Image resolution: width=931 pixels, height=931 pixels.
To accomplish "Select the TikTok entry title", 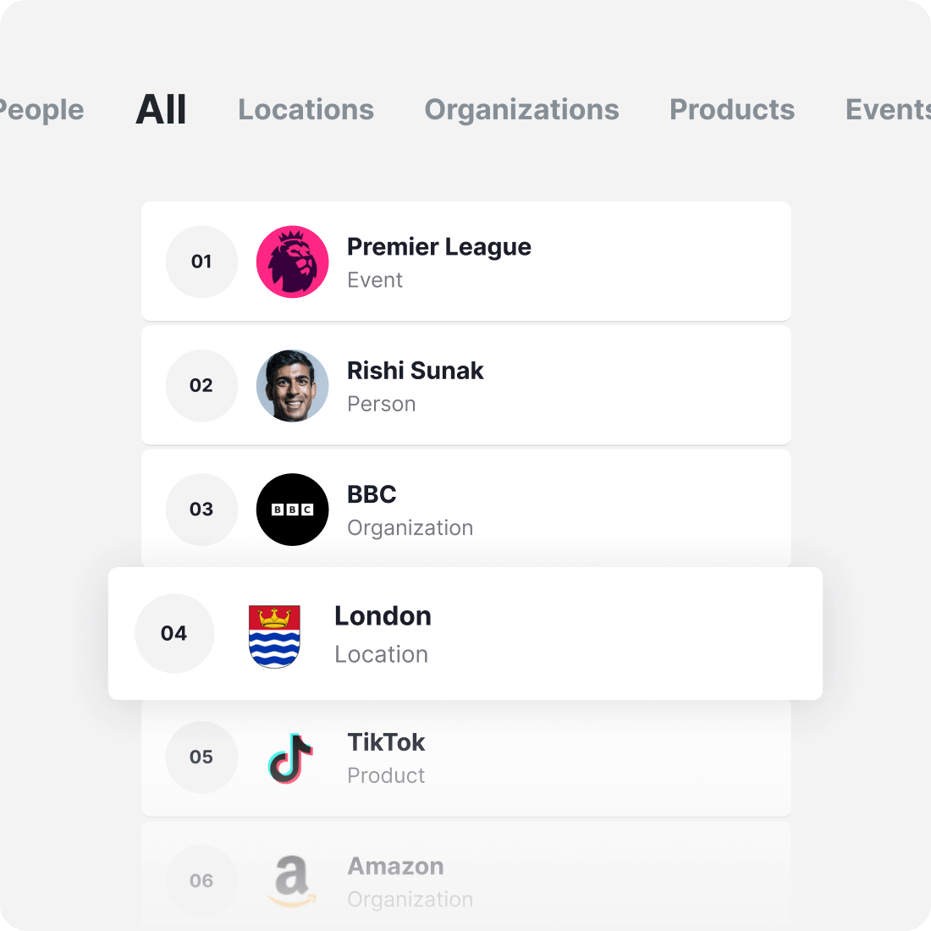I will (386, 742).
